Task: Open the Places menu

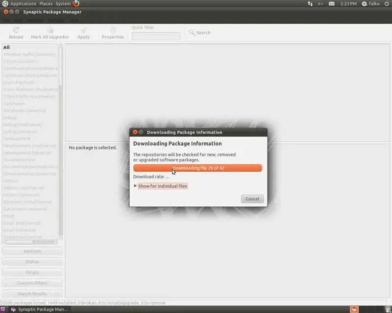Action: point(46,4)
